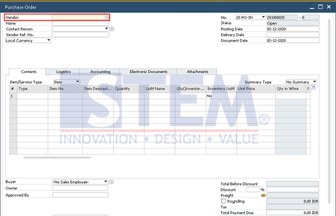336x216 pixels.
Task: Click the Unit Price cell in row 1
Action: coord(256,96)
